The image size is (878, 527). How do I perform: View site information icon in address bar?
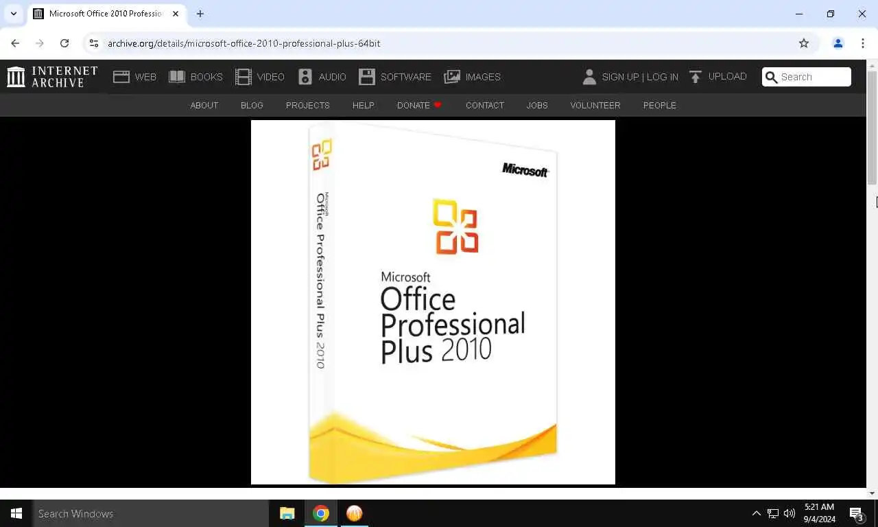94,43
